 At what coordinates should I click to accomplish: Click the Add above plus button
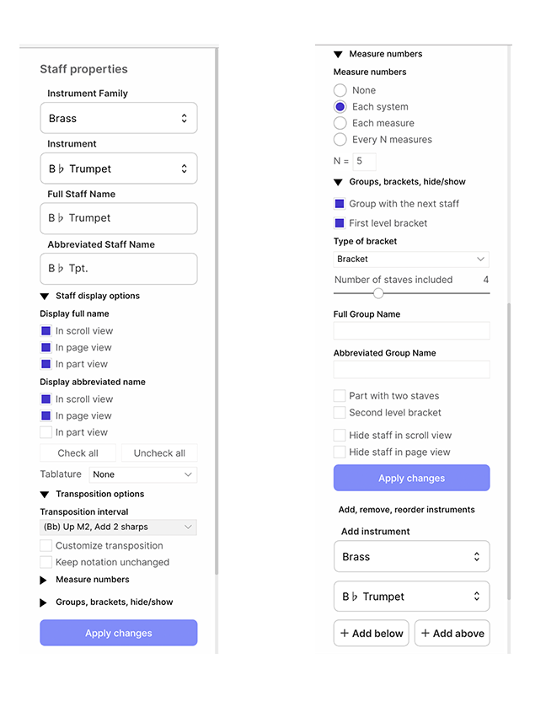coord(452,634)
